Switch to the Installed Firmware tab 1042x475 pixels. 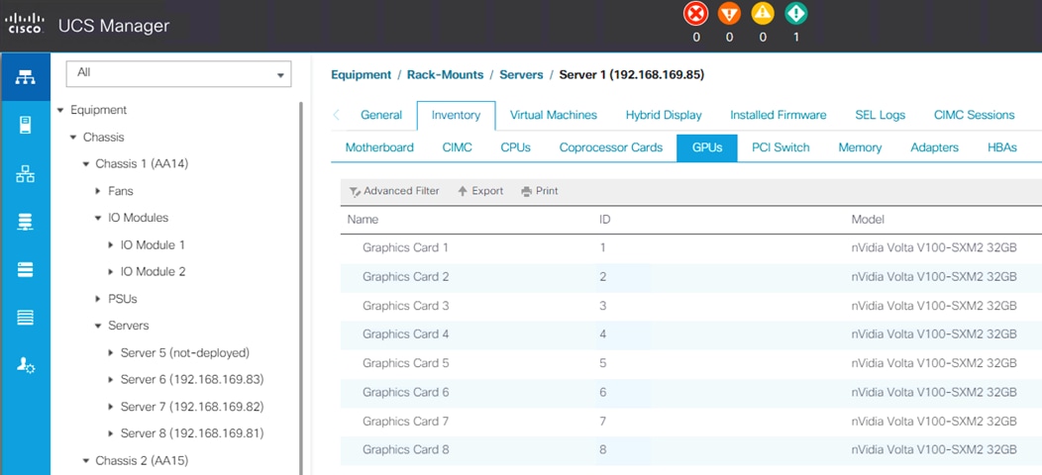click(779, 115)
